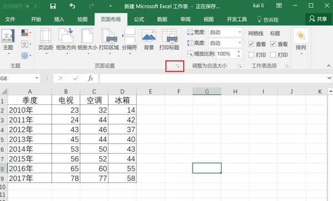Open the 页面设置 dialog launcher arrow
Image resolution: width=333 pixels, height=201 pixels.
(178, 66)
